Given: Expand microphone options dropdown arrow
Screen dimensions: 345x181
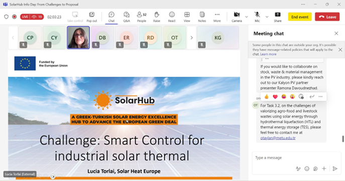Looking at the screenshot, I should pos(267,17).
